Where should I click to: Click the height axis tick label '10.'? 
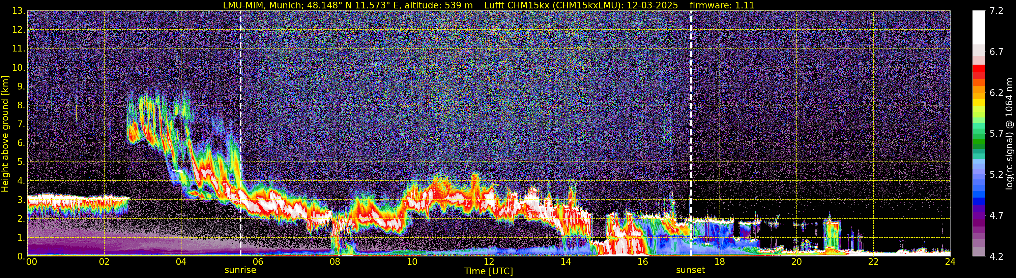(x=19, y=67)
